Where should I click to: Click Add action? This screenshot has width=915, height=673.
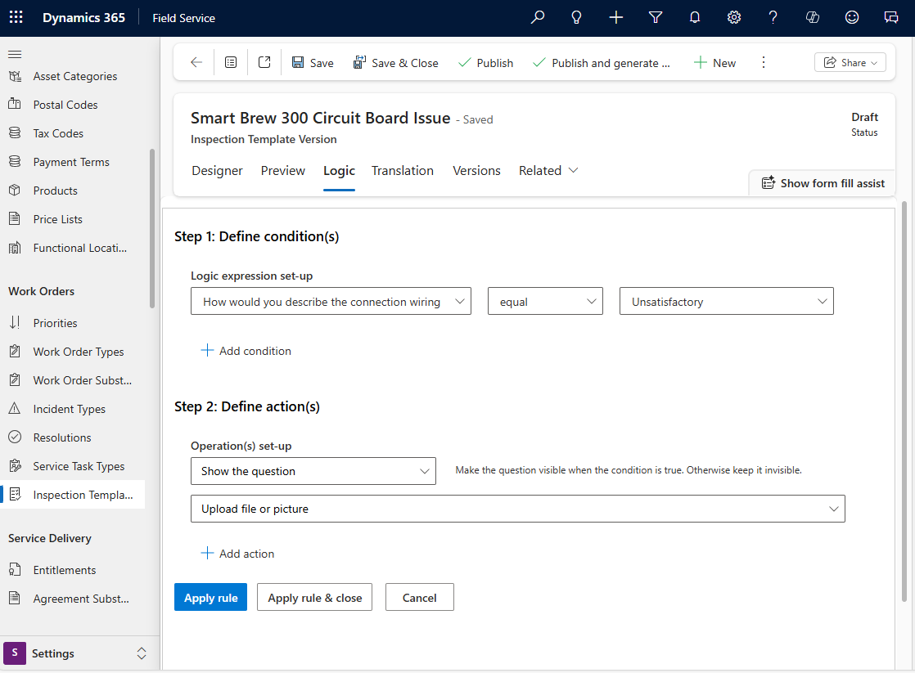[237, 554]
